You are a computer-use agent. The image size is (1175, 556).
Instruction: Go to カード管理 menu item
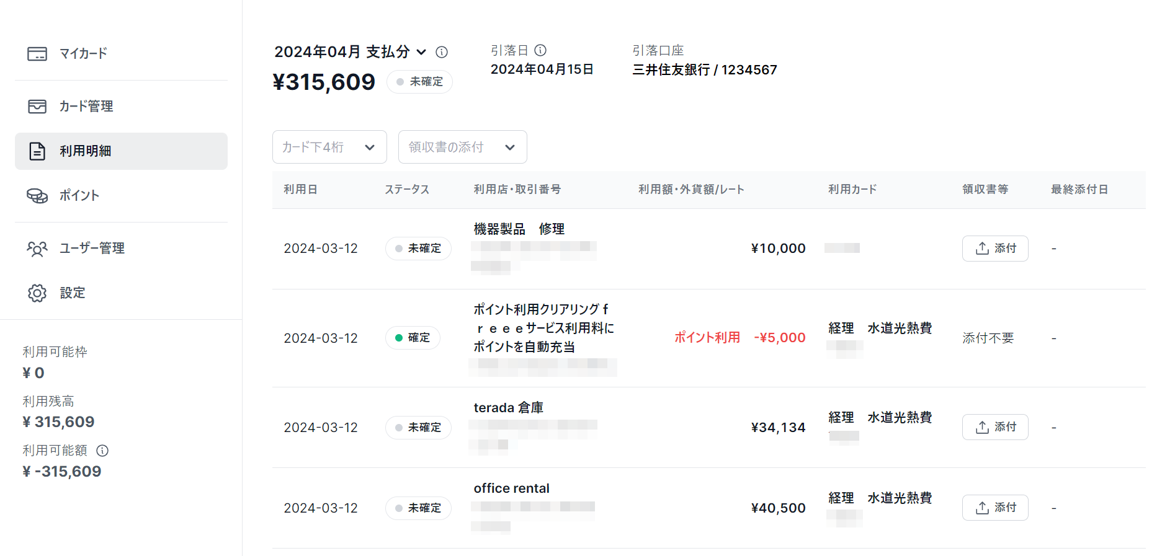[x=121, y=107]
